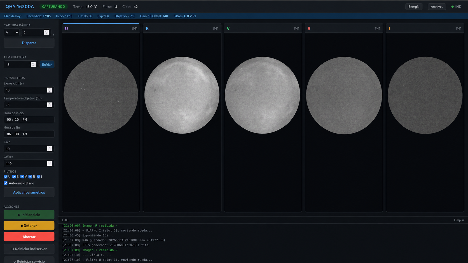Disable the Auto-inicio diario checkbox
This screenshot has width=468, height=263.
click(6, 183)
